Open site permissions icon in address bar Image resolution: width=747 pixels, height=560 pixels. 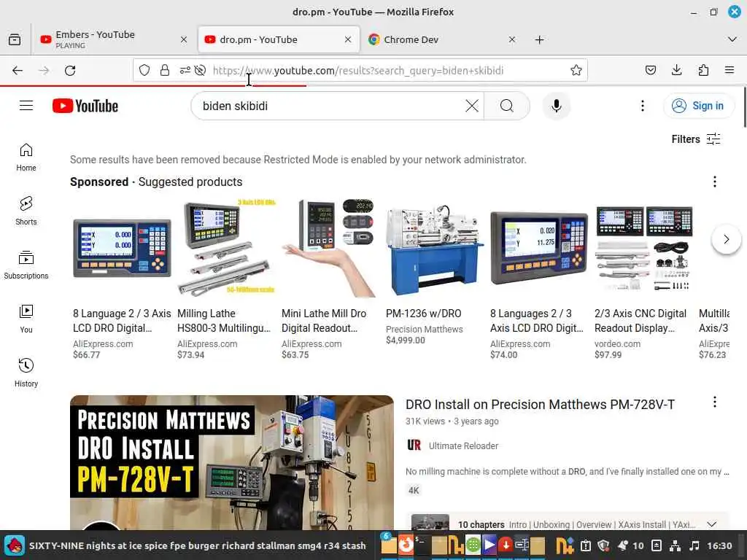tap(185, 71)
